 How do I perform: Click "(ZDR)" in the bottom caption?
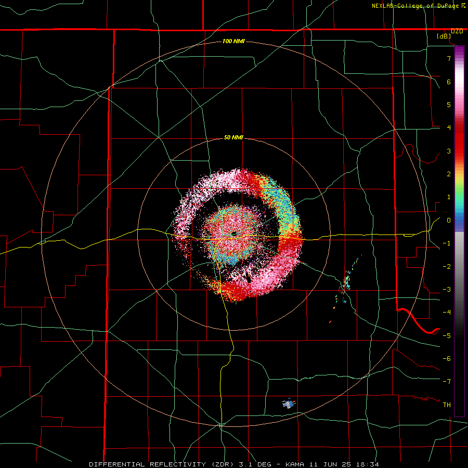(x=222, y=464)
